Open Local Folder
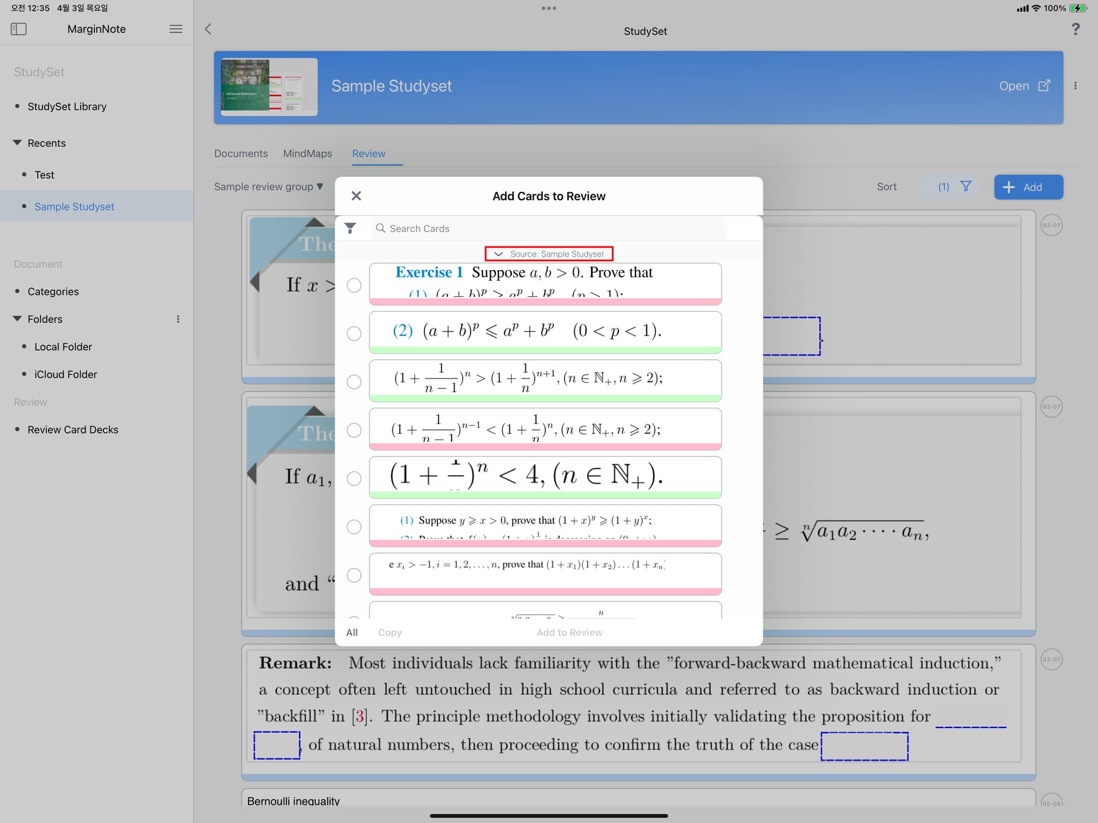 63,347
